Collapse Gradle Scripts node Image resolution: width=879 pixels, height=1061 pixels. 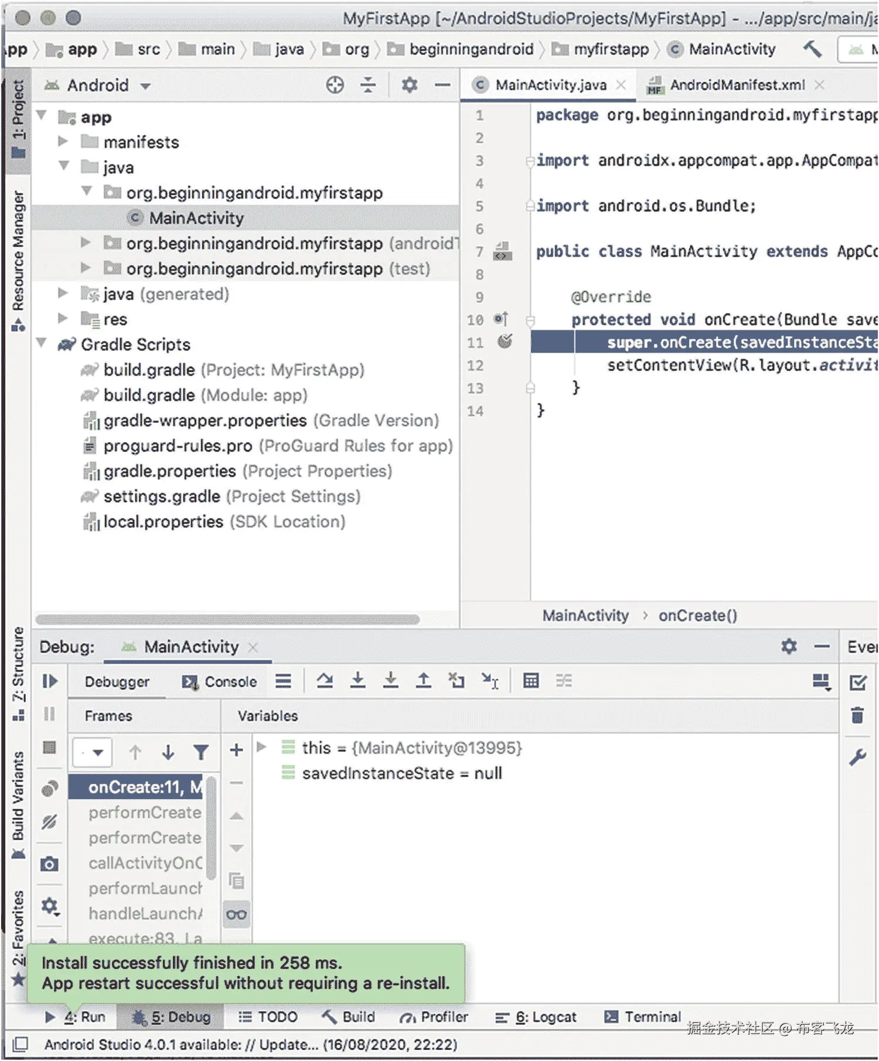42,343
